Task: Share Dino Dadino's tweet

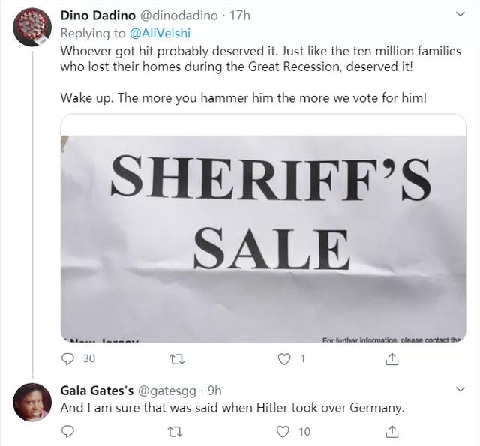Action: click(391, 359)
